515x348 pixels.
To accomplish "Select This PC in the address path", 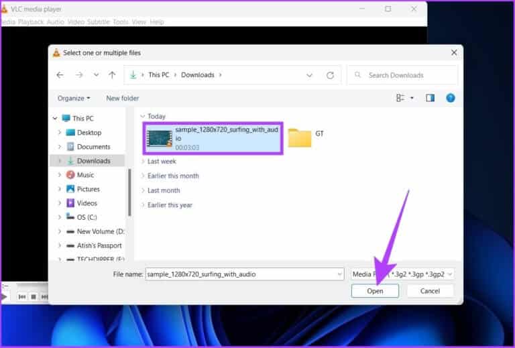I will pyautogui.click(x=159, y=75).
